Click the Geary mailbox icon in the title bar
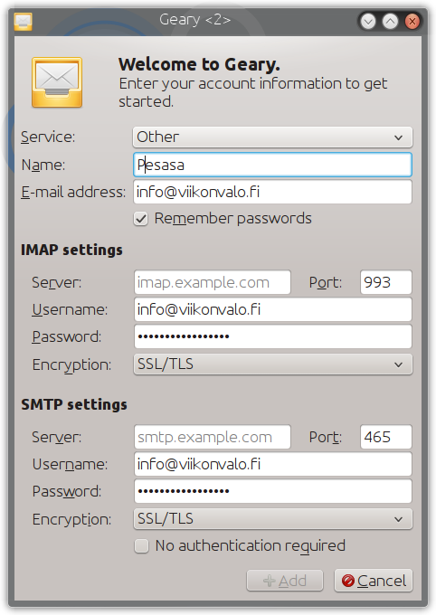 coord(24,21)
